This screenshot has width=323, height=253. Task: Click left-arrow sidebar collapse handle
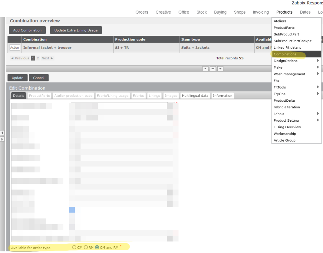coord(2,133)
